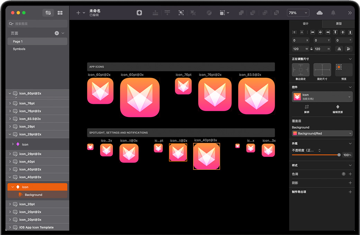360x235 pixels.
Task: Select the Symbols page
Action: 19,49
